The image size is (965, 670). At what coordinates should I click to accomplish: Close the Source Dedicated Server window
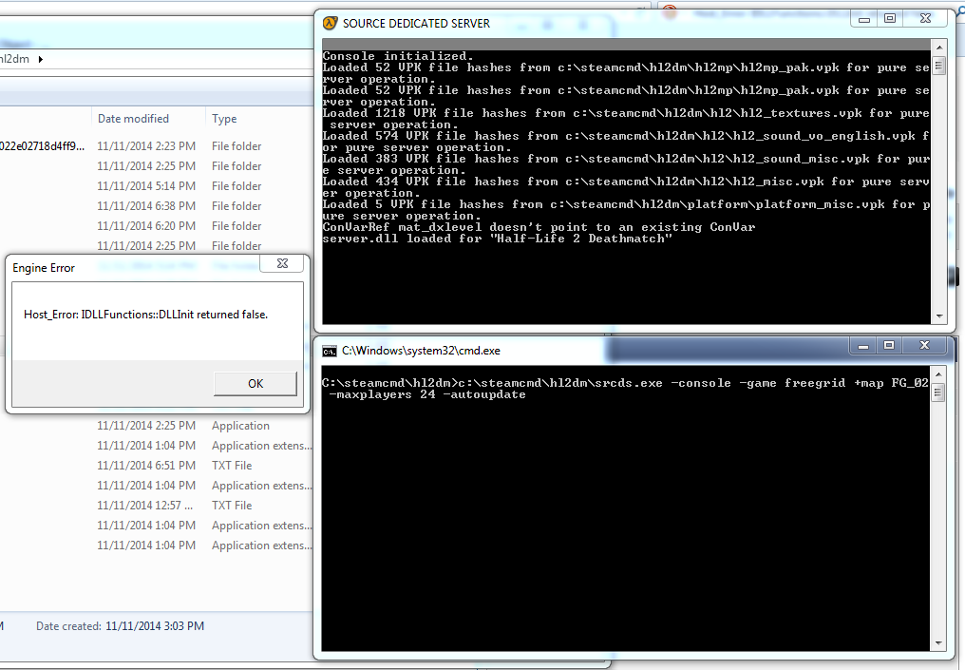[x=925, y=19]
